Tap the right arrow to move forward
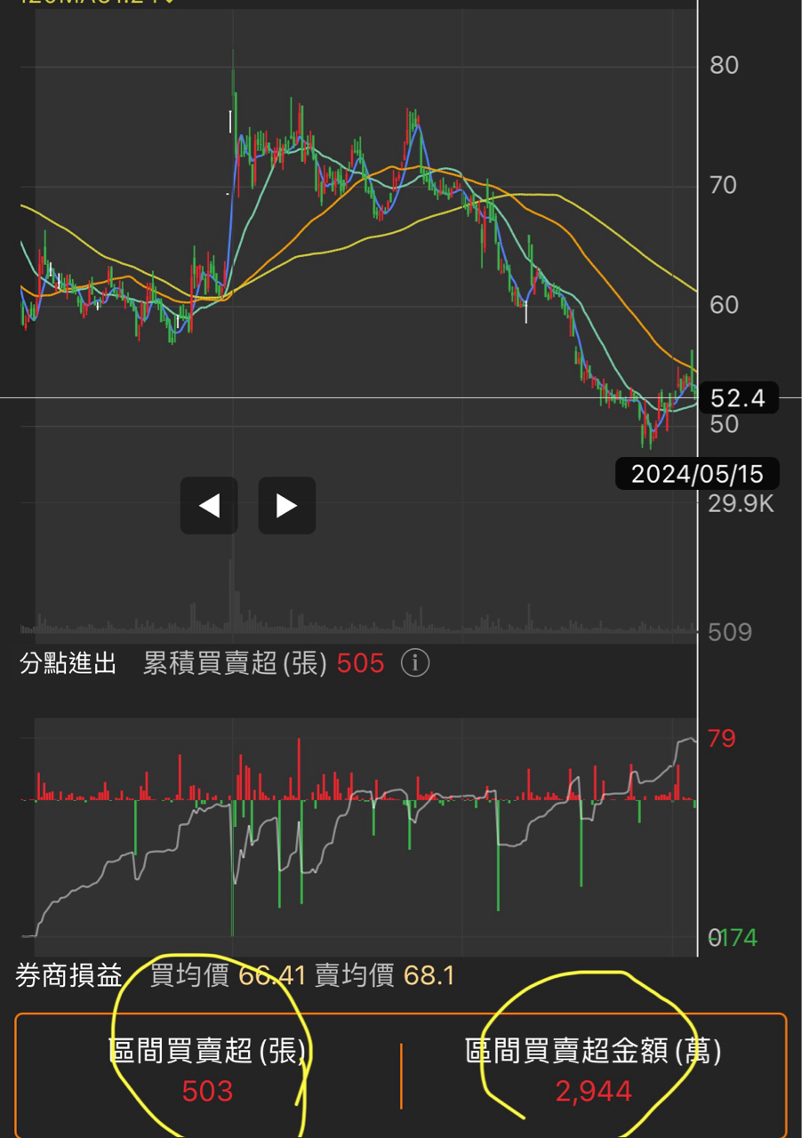 [x=286, y=506]
